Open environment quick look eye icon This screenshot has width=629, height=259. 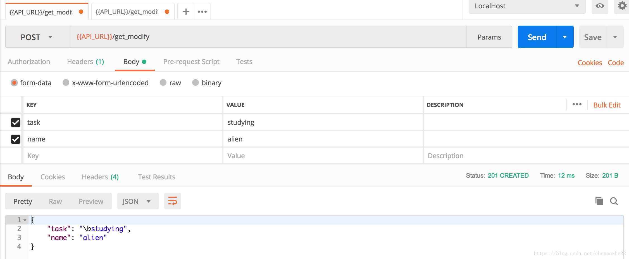coord(600,6)
